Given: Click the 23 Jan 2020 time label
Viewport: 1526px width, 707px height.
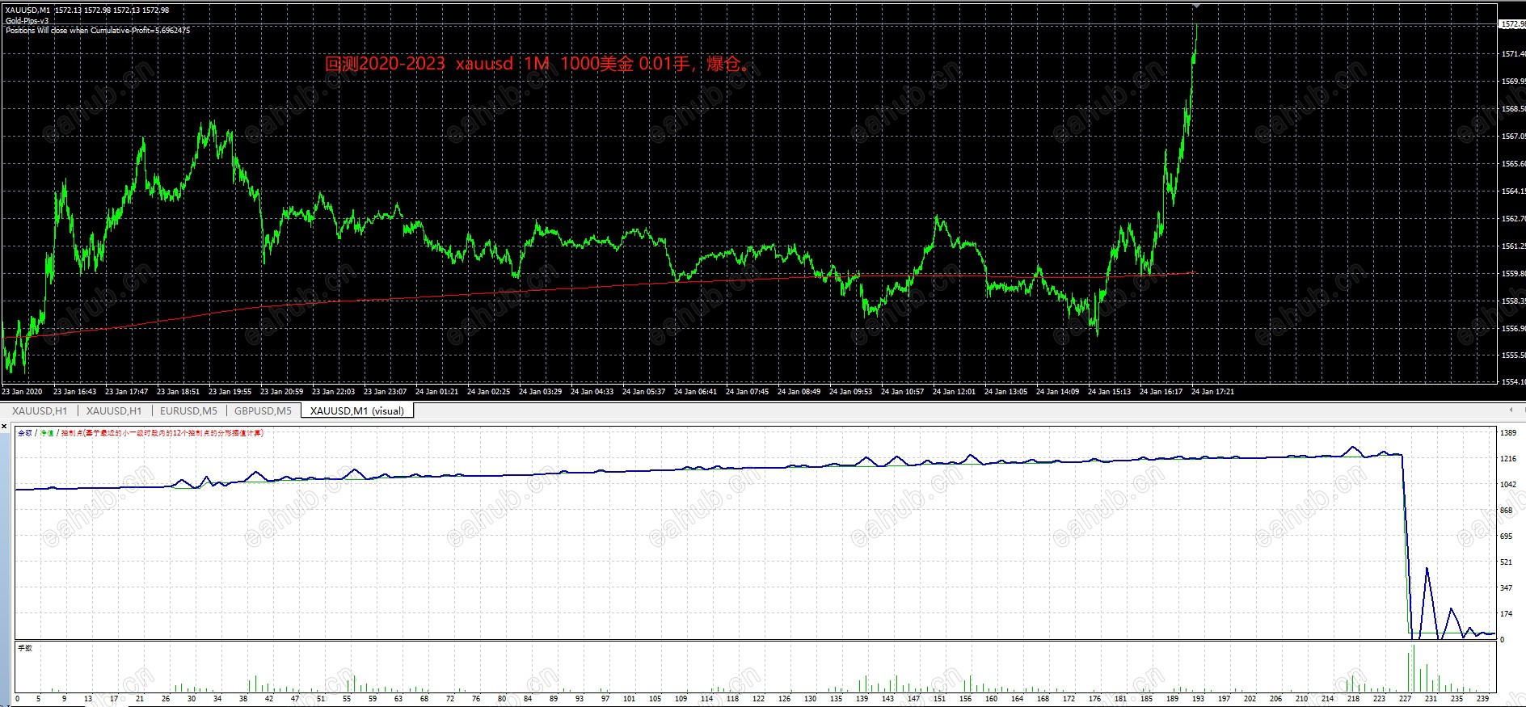Looking at the screenshot, I should pos(22,392).
